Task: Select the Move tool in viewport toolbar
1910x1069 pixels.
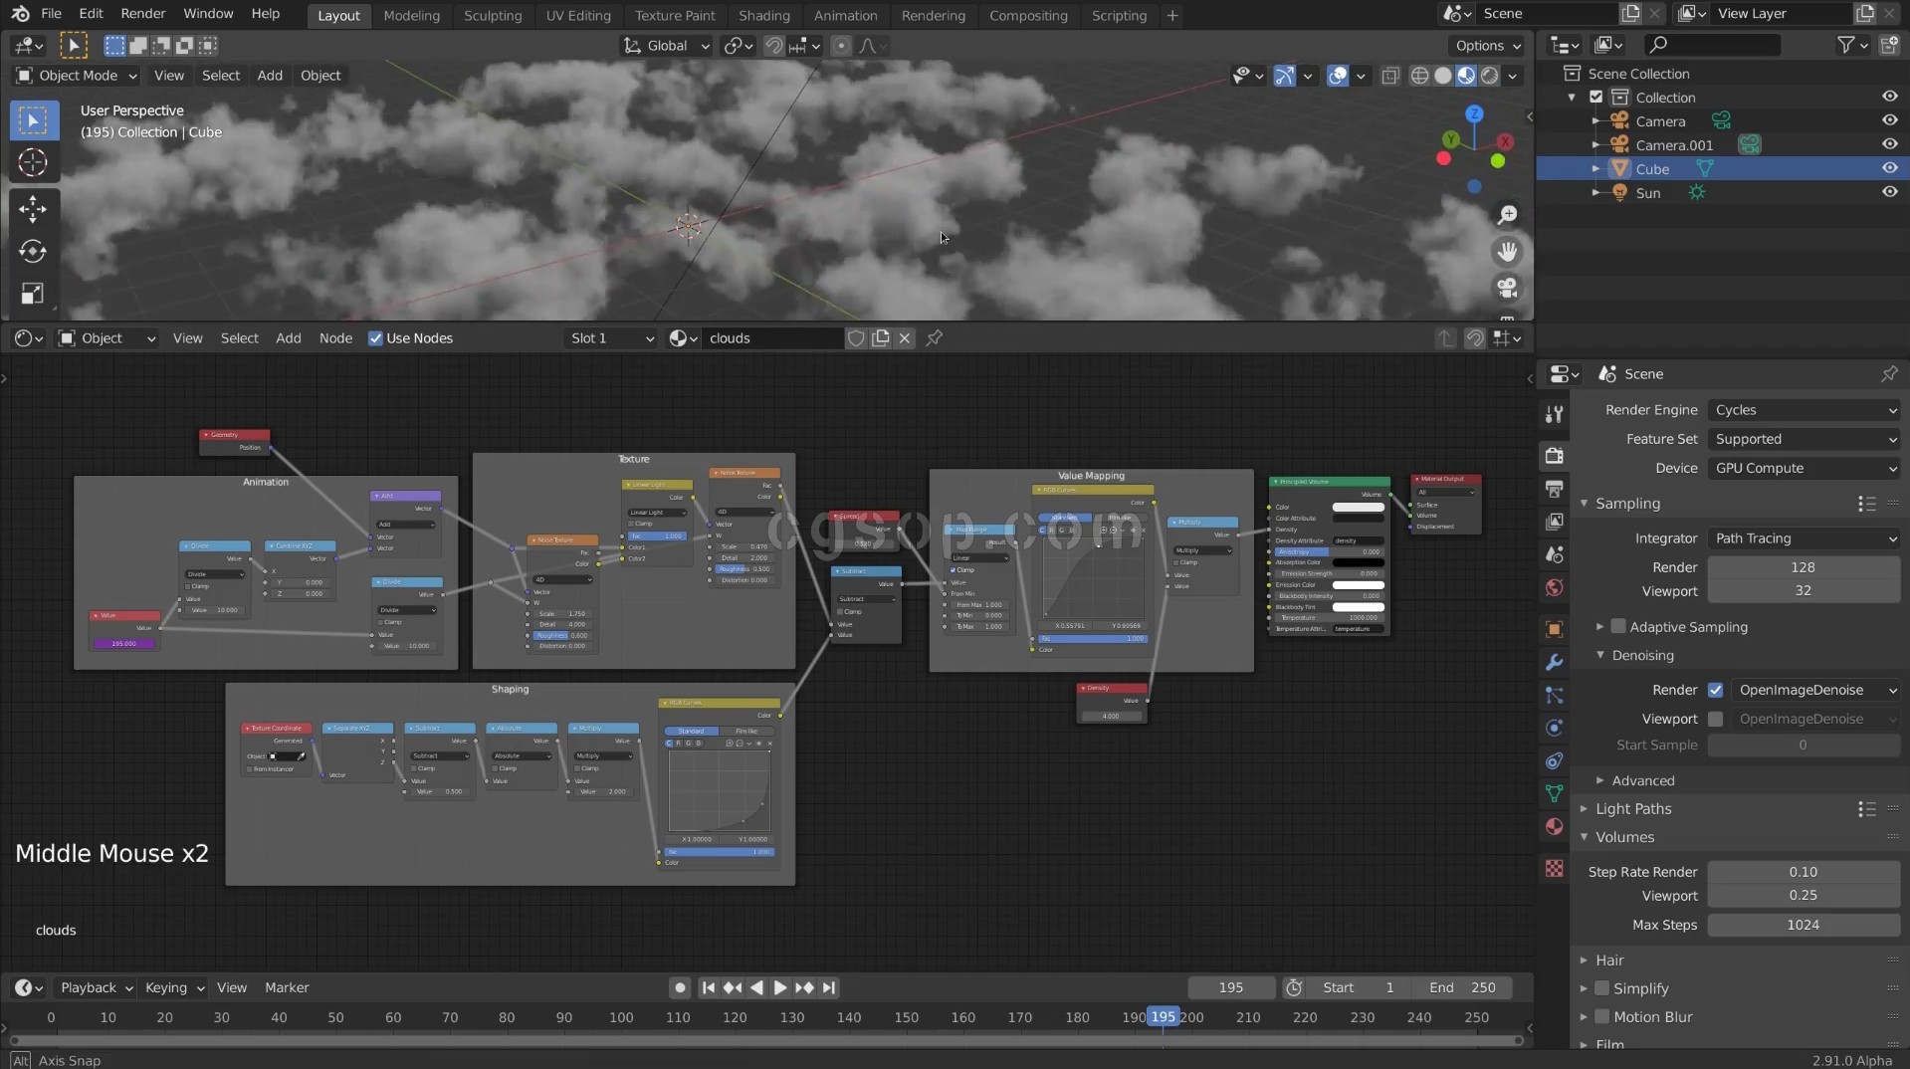Action: (x=33, y=208)
